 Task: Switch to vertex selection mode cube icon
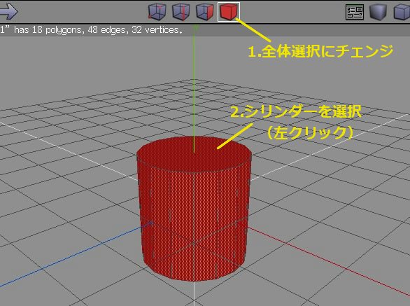pyautogui.click(x=157, y=11)
